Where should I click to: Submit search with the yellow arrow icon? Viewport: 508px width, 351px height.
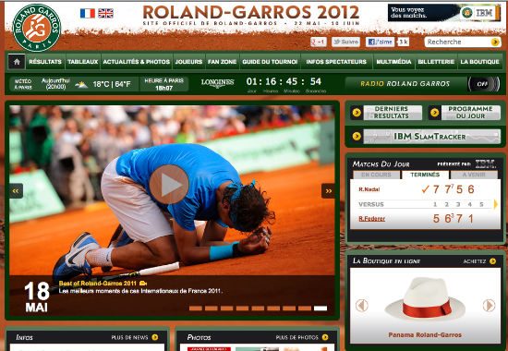(495, 42)
